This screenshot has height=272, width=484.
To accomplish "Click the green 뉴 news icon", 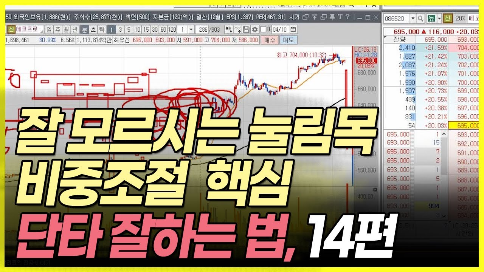I will [431, 19].
